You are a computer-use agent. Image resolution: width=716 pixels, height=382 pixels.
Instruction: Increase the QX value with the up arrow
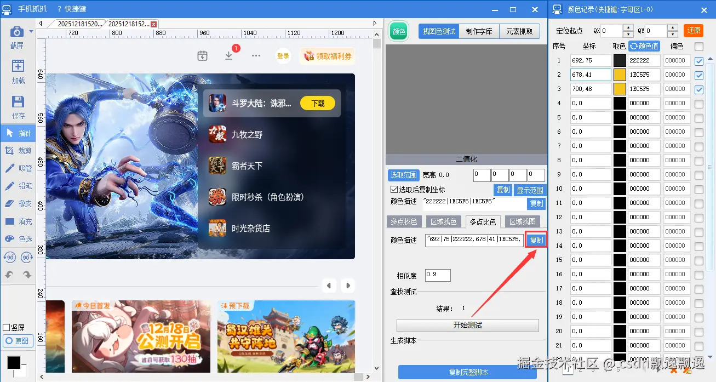pyautogui.click(x=628, y=27)
